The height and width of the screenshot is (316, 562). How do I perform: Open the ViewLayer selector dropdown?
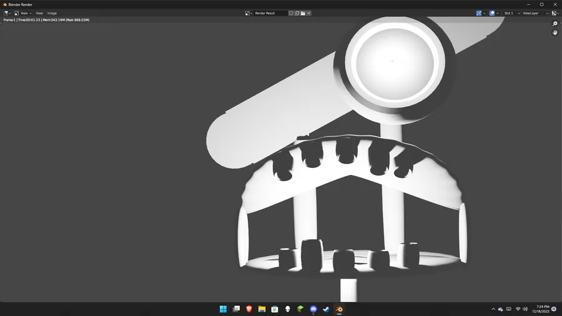[536, 13]
